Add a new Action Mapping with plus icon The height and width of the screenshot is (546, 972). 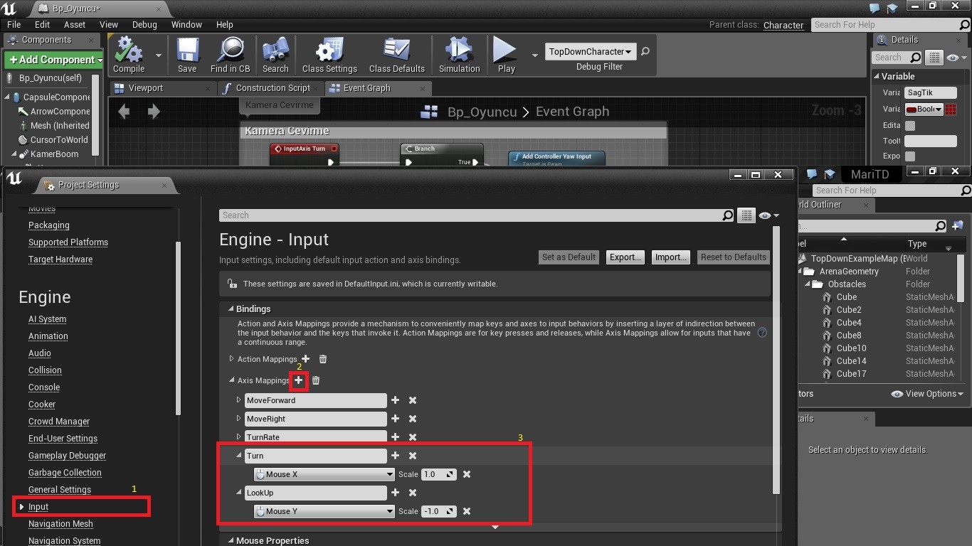click(306, 359)
